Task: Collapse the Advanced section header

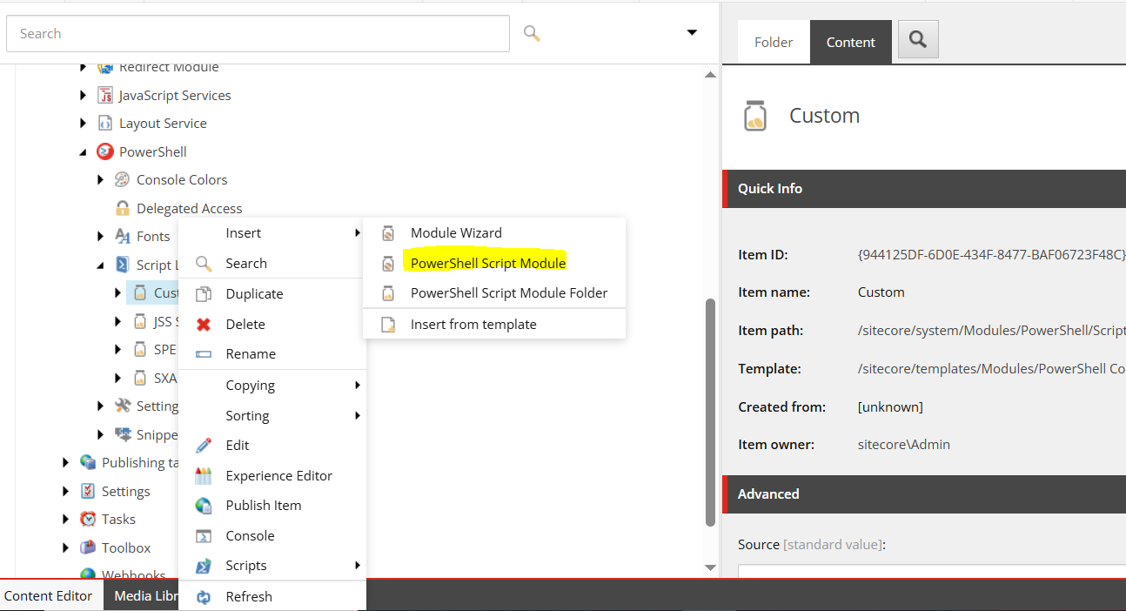Action: (x=924, y=493)
